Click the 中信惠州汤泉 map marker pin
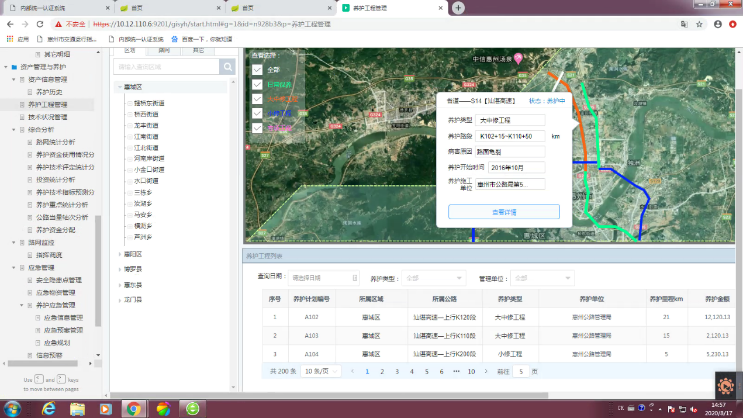Image resolution: width=743 pixels, height=418 pixels. click(518, 58)
